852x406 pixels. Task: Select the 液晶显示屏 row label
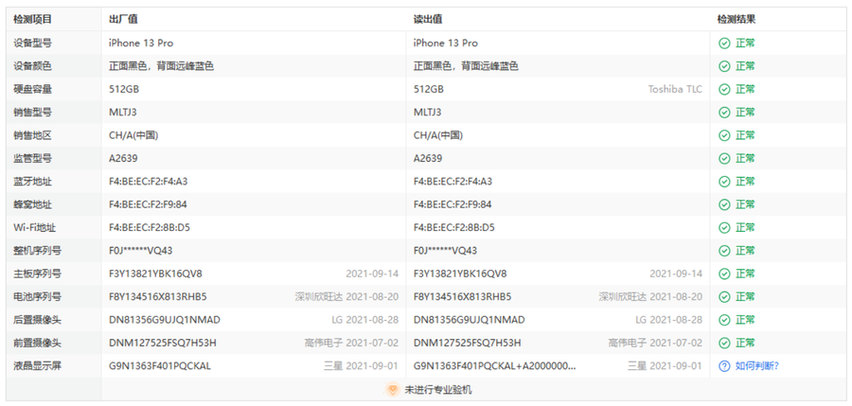[x=38, y=366]
